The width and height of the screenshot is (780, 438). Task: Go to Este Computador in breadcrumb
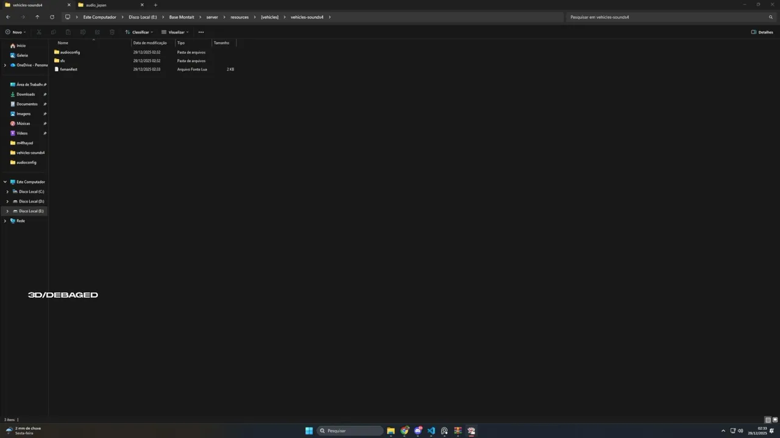click(x=99, y=17)
